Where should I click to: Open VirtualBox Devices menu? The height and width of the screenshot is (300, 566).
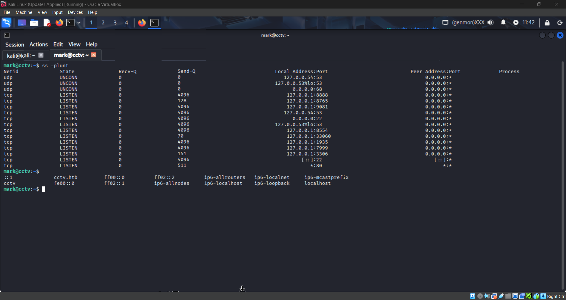point(75,12)
